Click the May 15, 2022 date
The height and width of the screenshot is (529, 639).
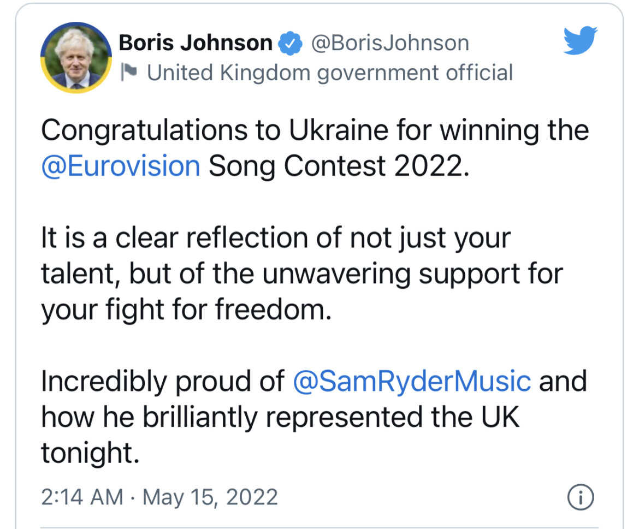point(210,498)
